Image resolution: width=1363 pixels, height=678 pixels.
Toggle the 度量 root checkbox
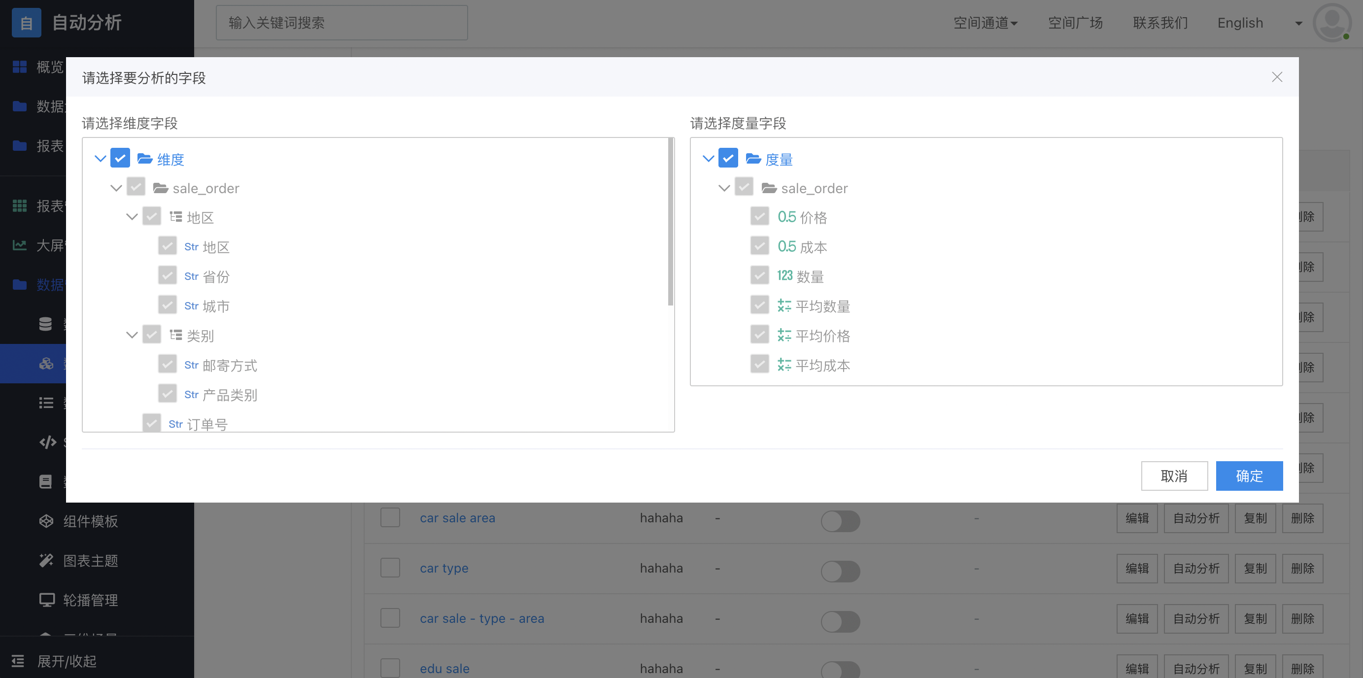[x=728, y=158]
